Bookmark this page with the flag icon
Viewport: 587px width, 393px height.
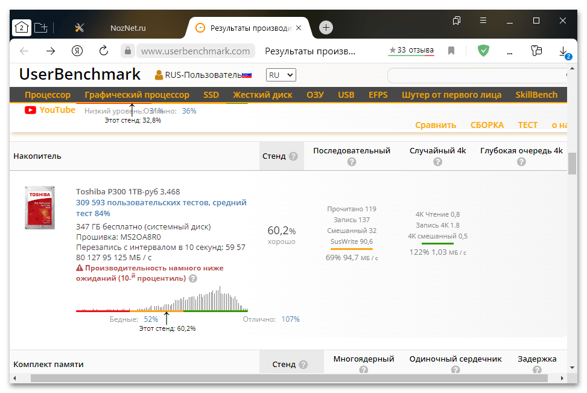(x=451, y=51)
